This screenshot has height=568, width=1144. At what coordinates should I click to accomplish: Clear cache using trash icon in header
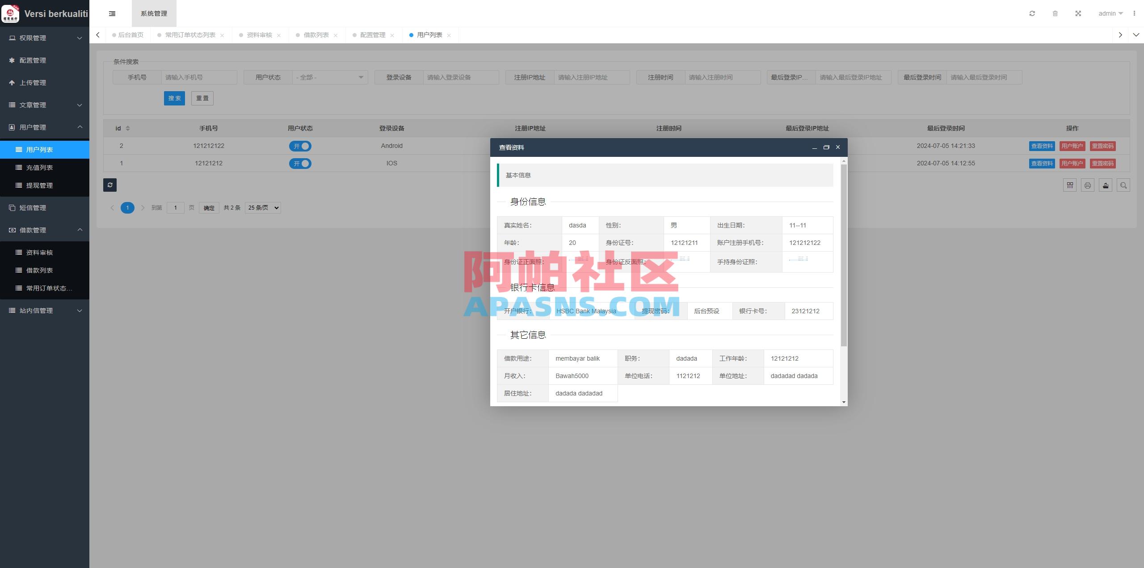coord(1055,13)
